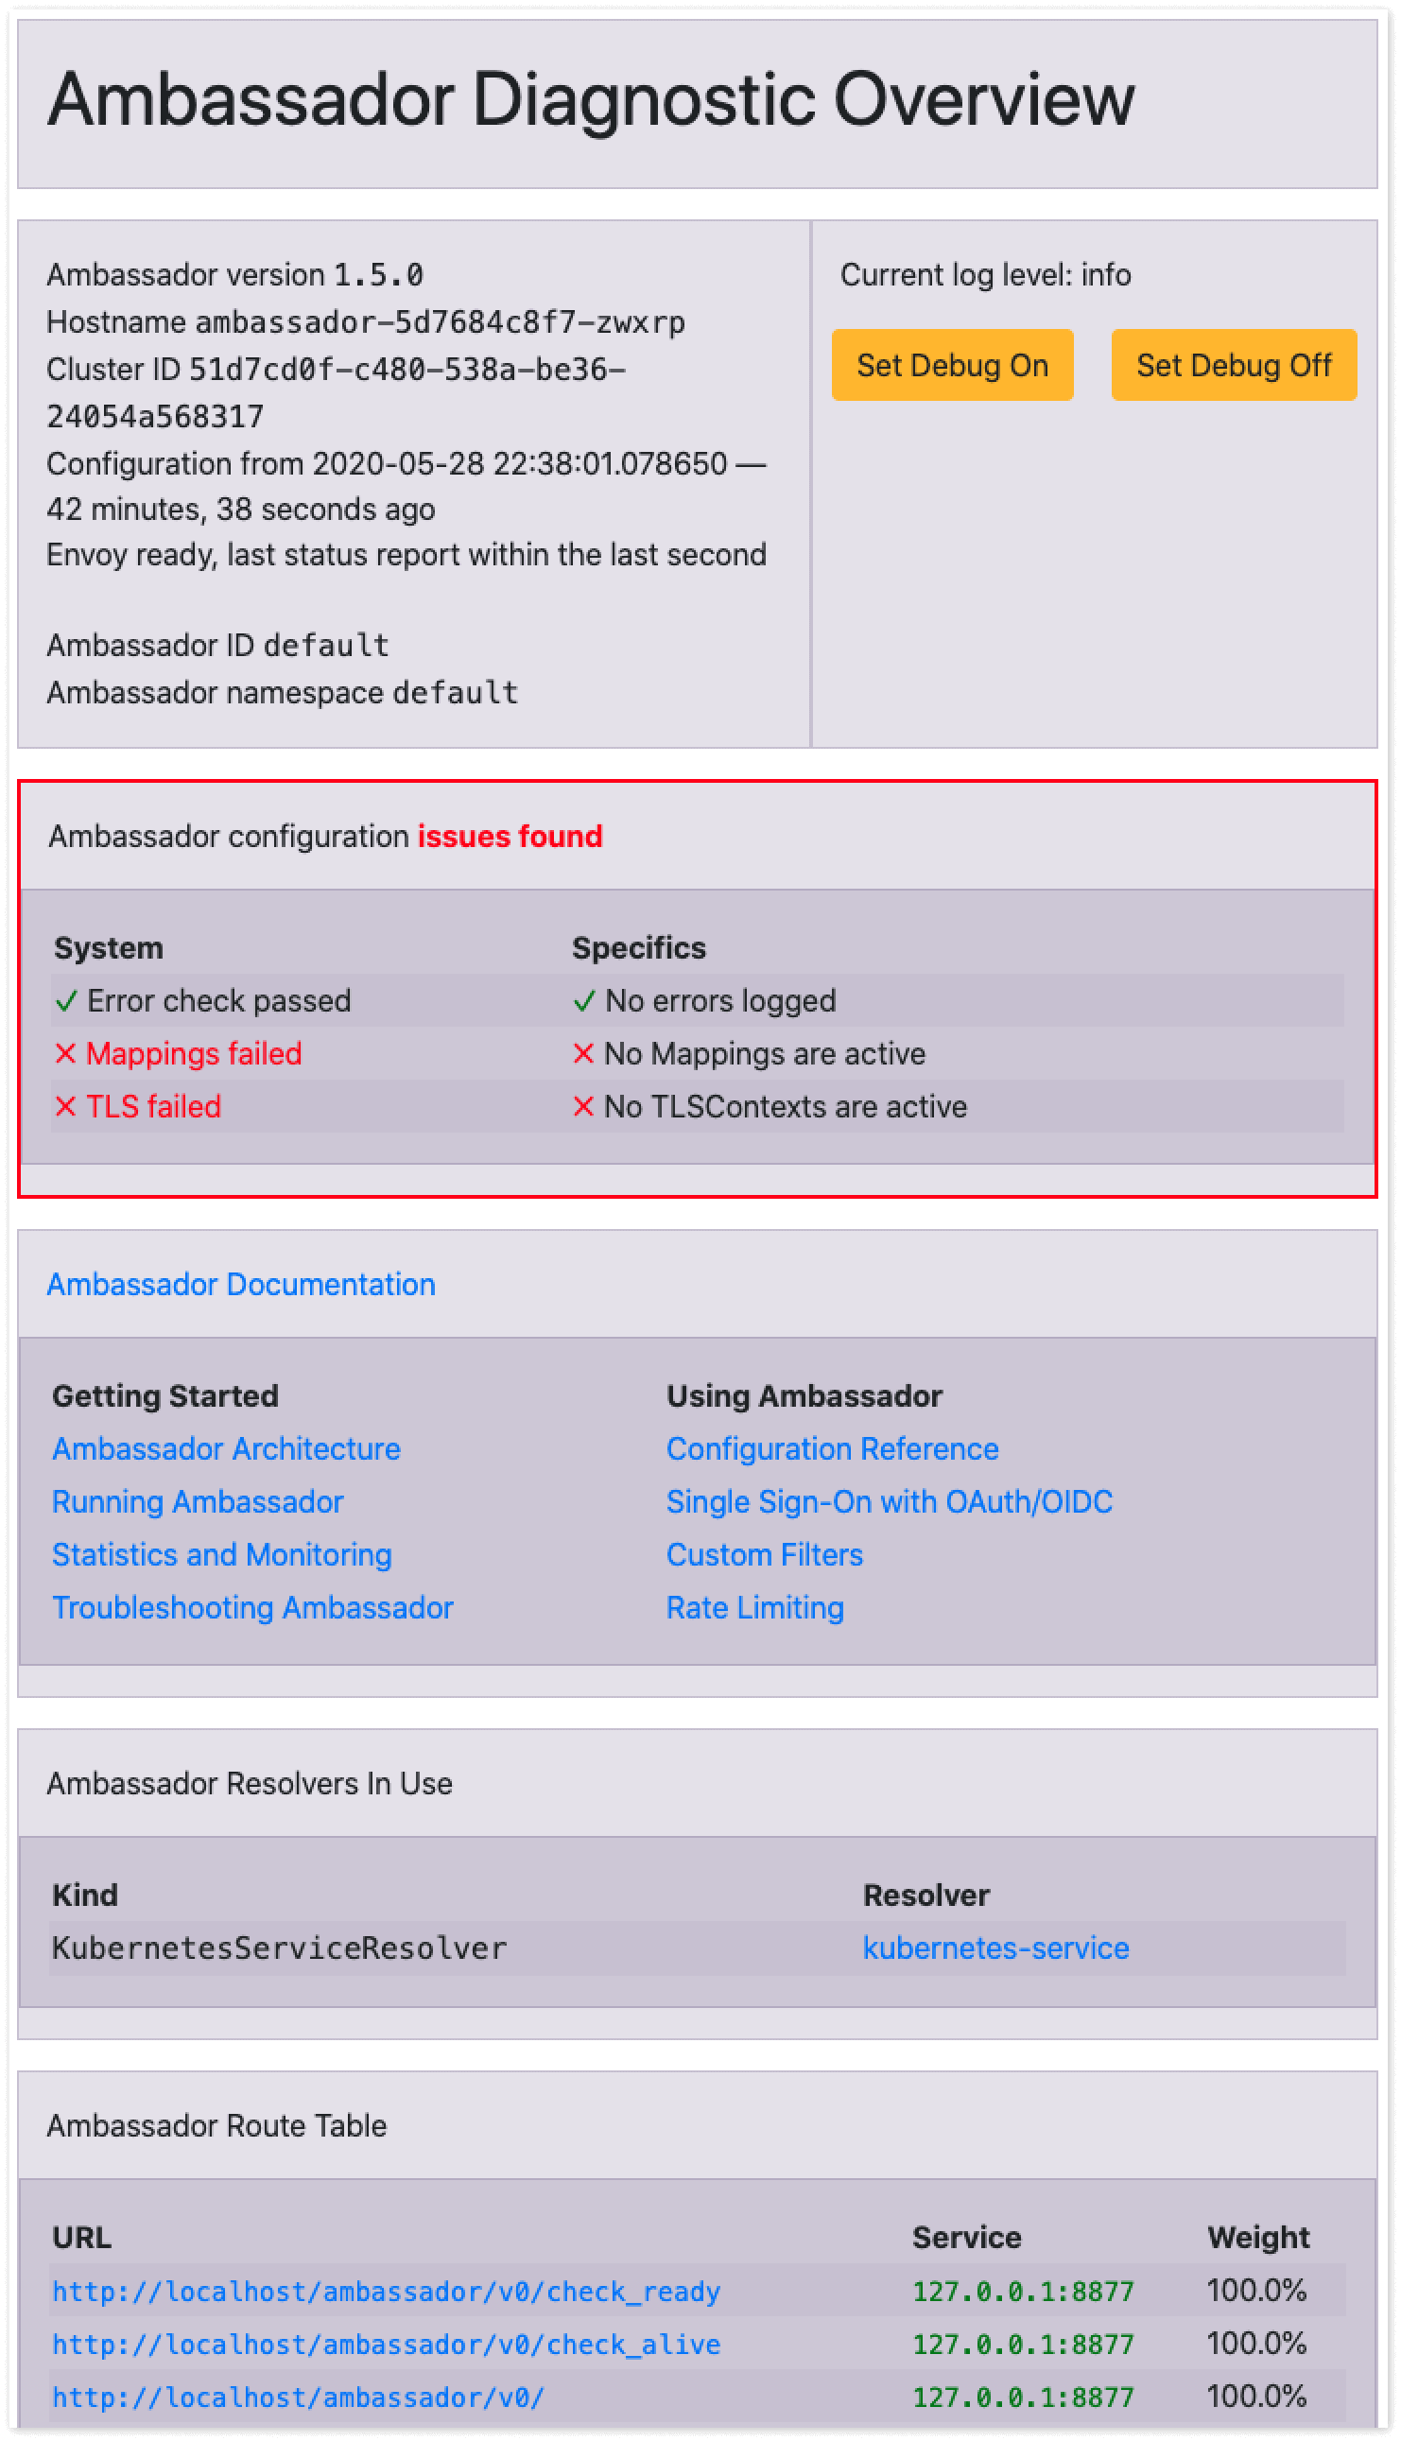Screen dimensions: 1401x2441
Task: Click the red X beside No TLSContexts are active
Action: (x=584, y=1106)
